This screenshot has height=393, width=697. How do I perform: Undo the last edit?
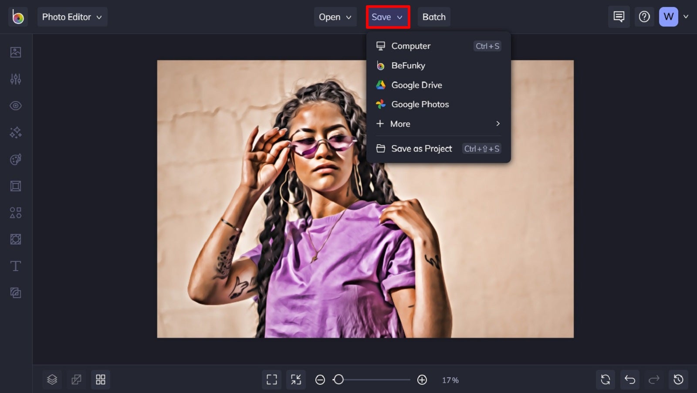click(629, 379)
